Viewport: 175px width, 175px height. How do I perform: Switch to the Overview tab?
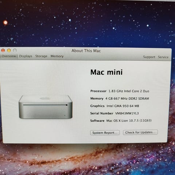click(x=9, y=56)
